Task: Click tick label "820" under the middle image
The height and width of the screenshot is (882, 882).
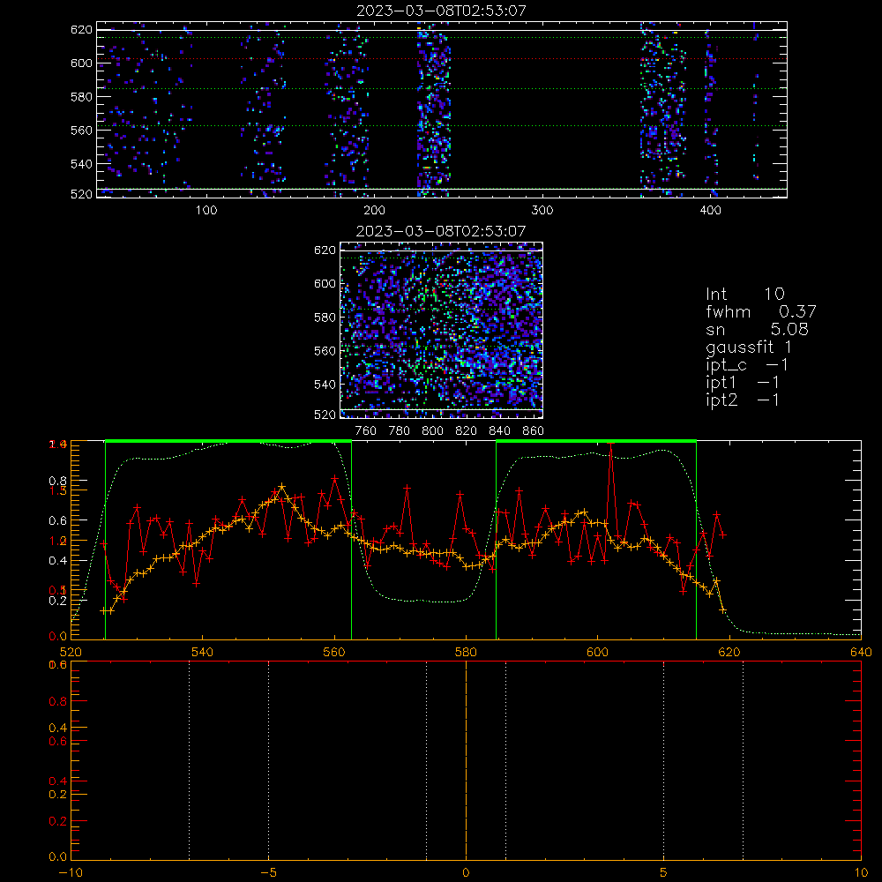Action: 466,431
